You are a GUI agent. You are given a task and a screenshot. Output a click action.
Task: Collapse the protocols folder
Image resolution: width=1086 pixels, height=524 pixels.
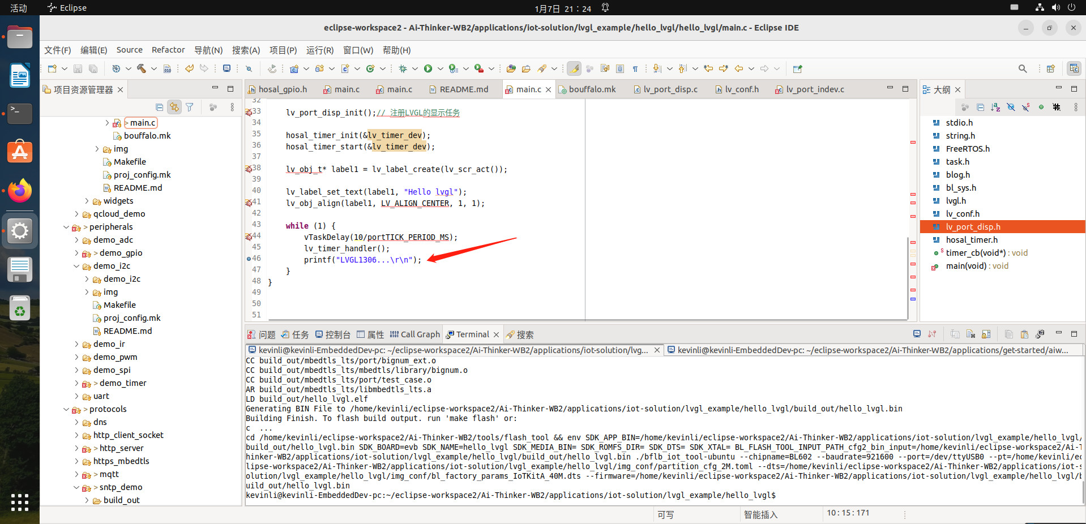(x=66, y=409)
